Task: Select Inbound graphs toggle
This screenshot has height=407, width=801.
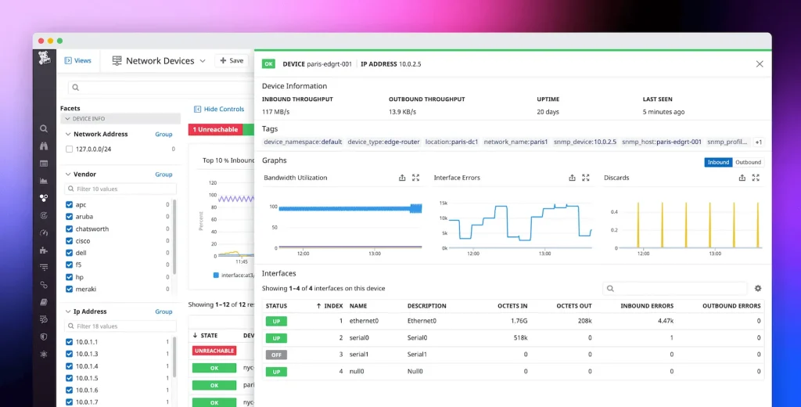Action: (x=718, y=162)
